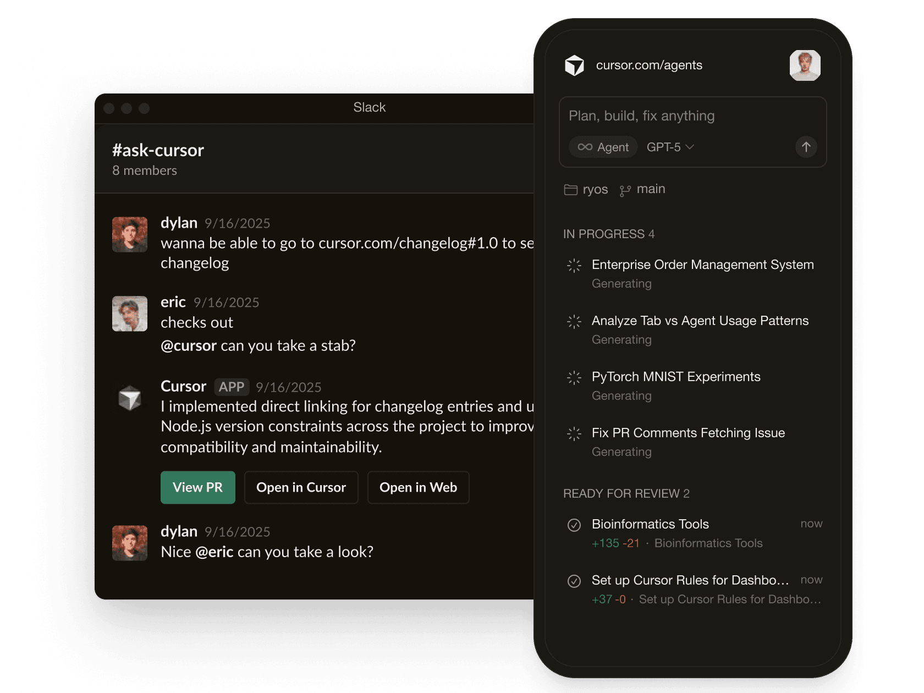Click the Cursor app avatar in Slack
The height and width of the screenshot is (693, 924).
coord(130,398)
